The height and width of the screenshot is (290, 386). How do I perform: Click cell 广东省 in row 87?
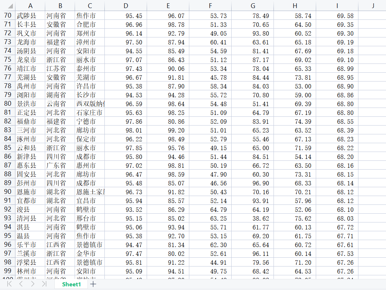coord(60,166)
